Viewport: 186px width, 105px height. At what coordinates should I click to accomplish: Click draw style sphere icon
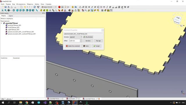click(8, 10)
